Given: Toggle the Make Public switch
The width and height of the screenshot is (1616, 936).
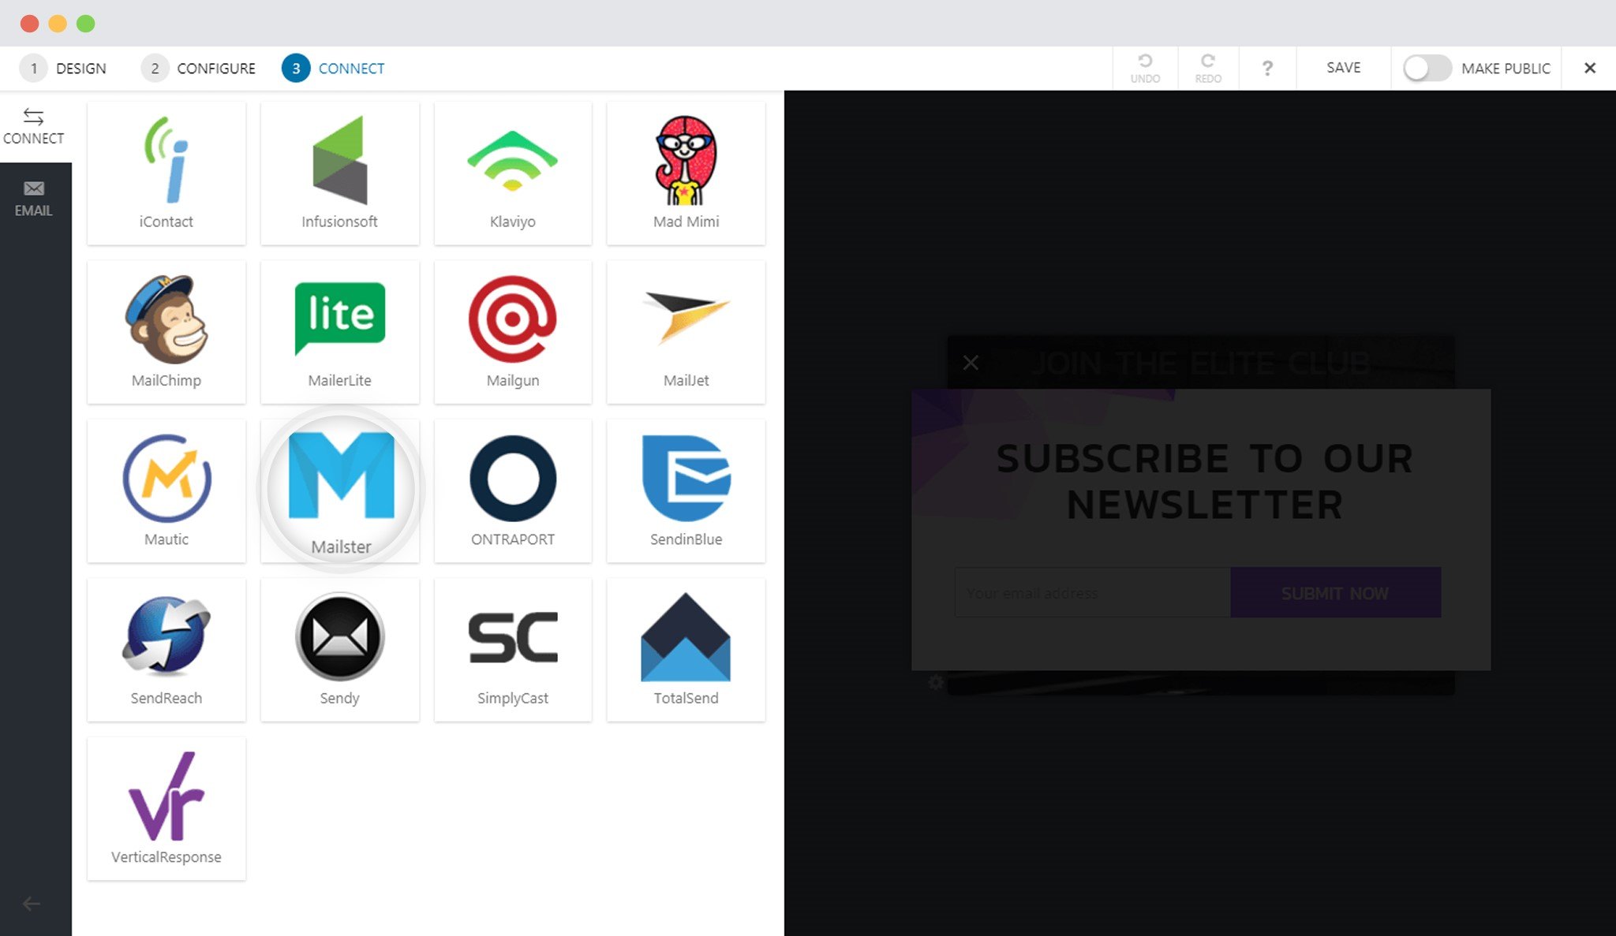Looking at the screenshot, I should click(x=1427, y=68).
